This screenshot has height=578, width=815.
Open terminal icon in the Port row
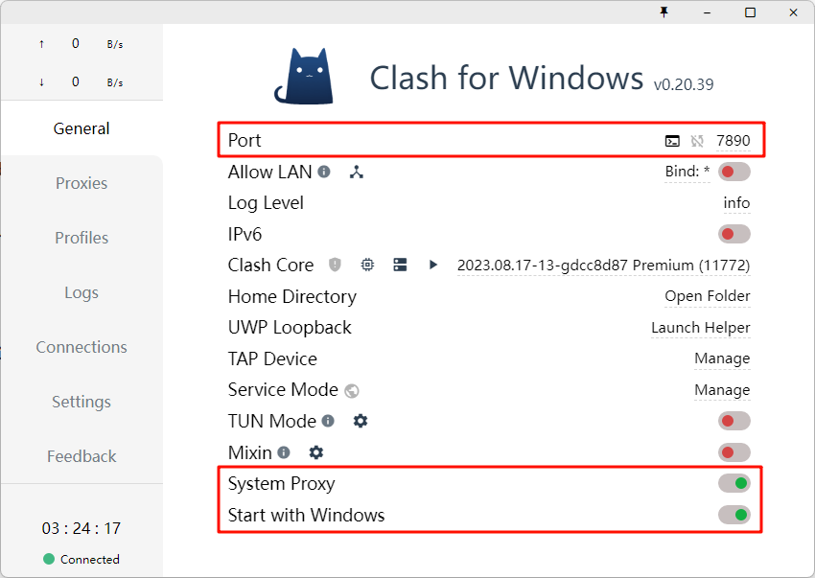672,141
